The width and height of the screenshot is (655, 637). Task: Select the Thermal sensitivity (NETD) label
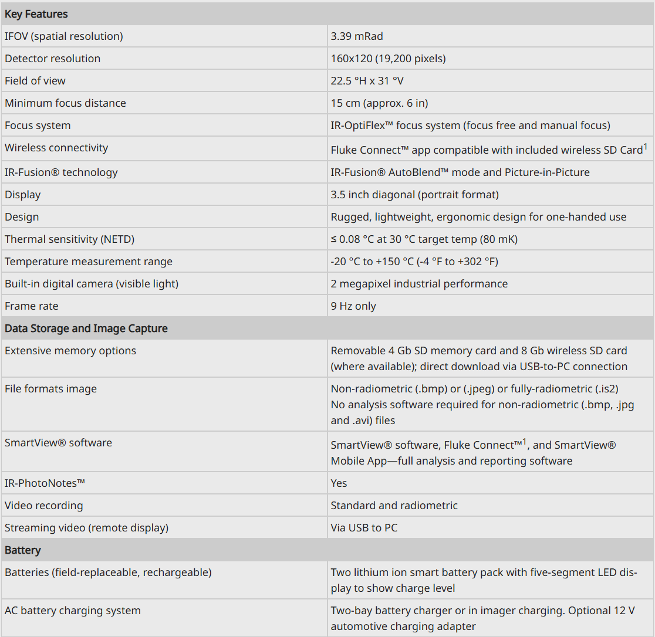[69, 239]
